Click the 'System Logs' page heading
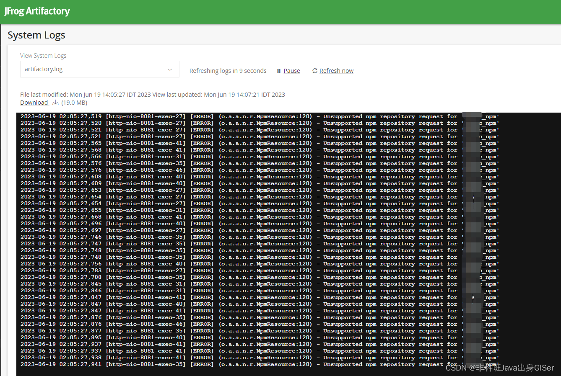Image resolution: width=561 pixels, height=376 pixels. click(x=36, y=35)
